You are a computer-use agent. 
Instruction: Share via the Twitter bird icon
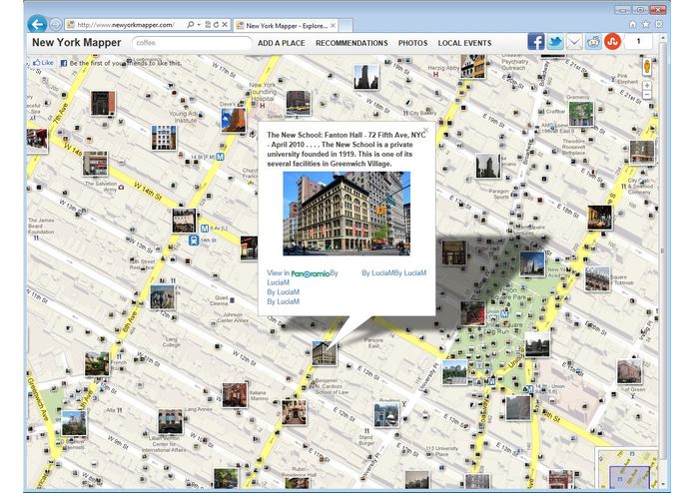(555, 42)
